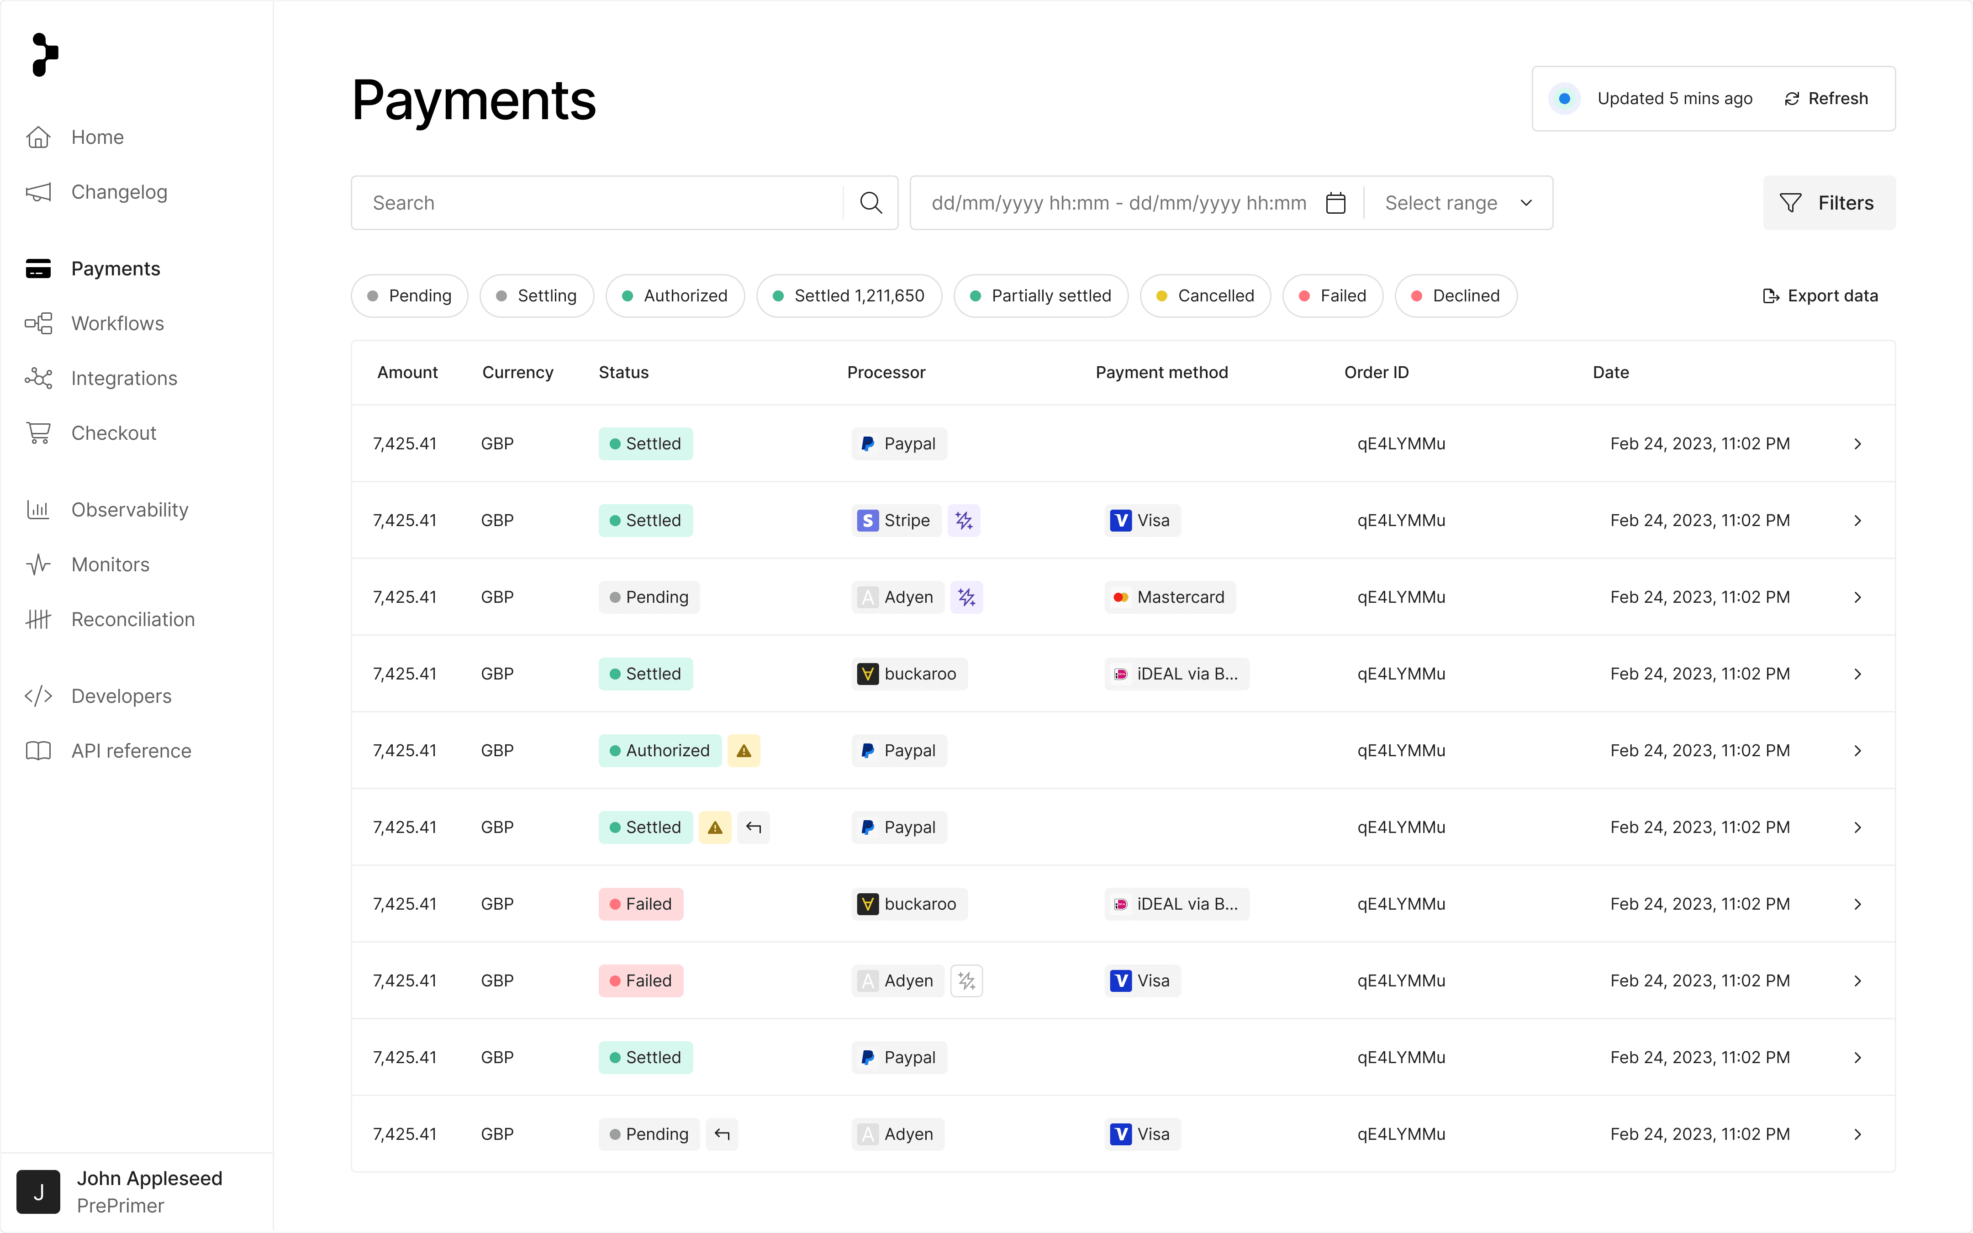1973x1233 pixels.
Task: Open the Filters button
Action: coord(1829,203)
